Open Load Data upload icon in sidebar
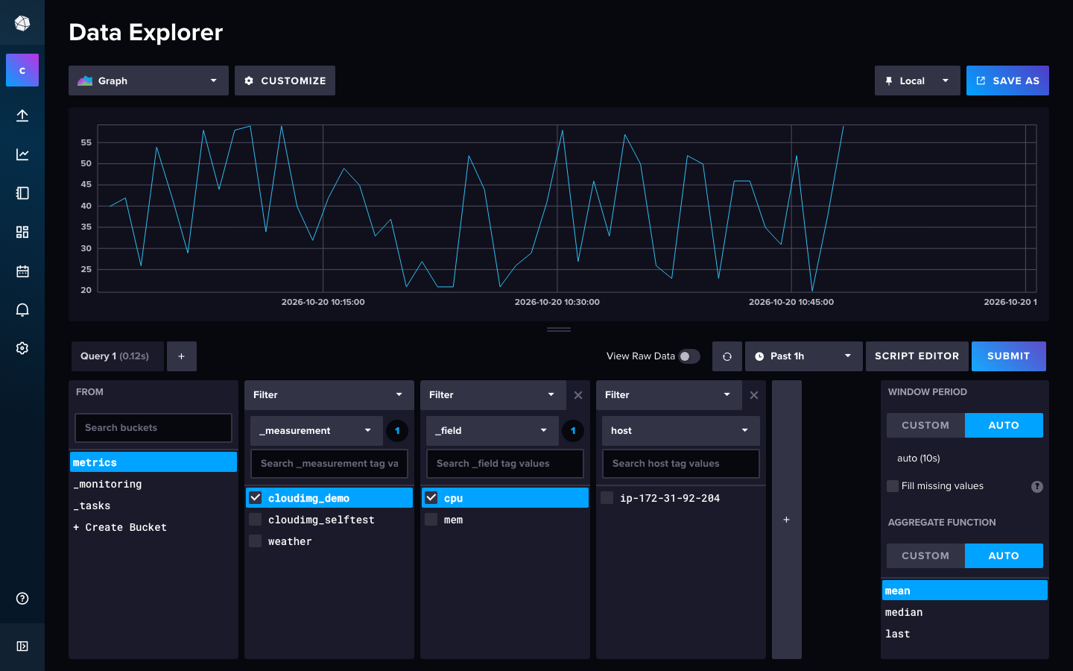The height and width of the screenshot is (671, 1073). coord(22,116)
